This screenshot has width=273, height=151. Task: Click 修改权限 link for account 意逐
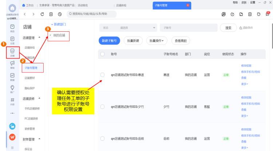point(246,65)
